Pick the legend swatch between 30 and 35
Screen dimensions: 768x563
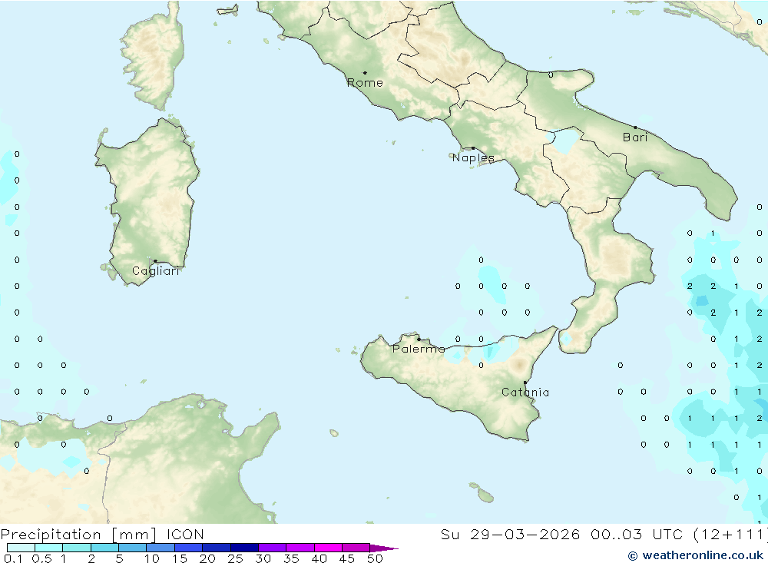(273, 548)
